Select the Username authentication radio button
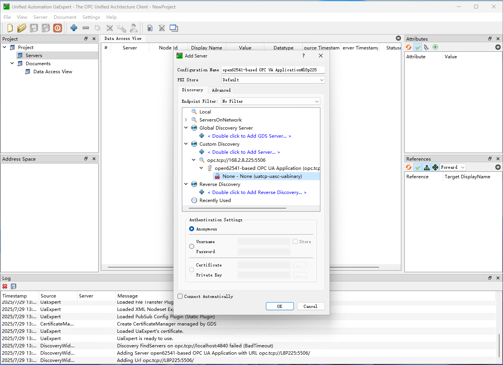Viewport: 503px width, 365px height. (192, 247)
